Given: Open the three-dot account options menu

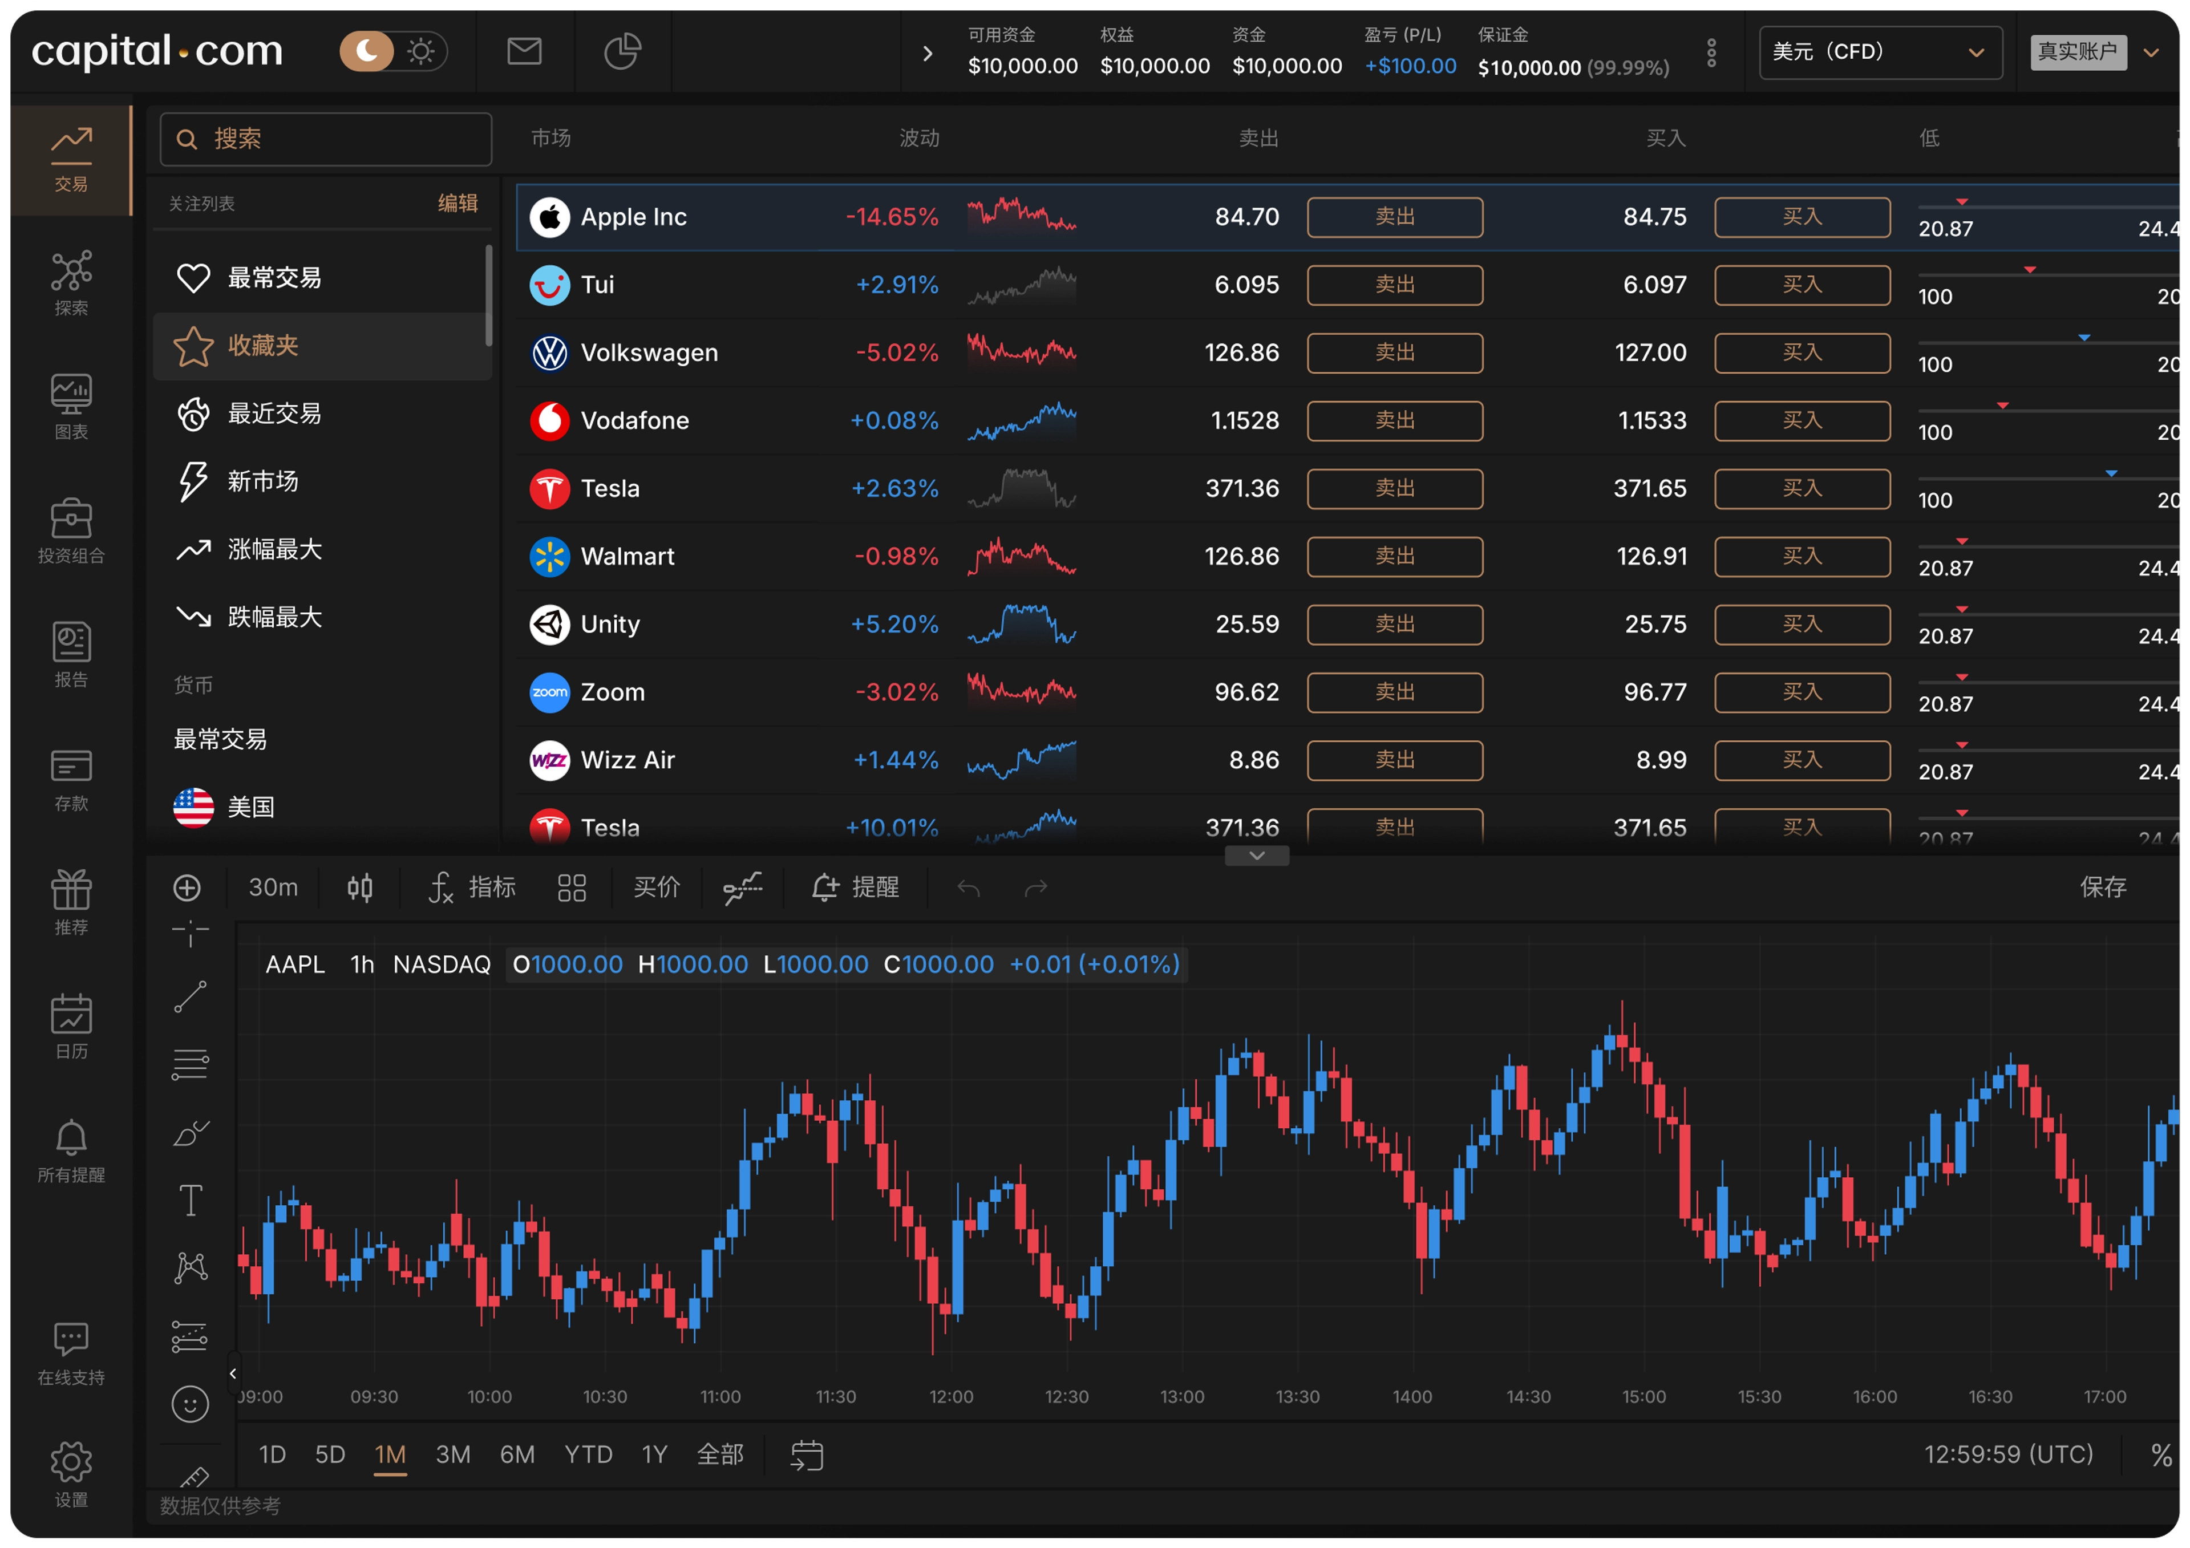Looking at the screenshot, I should pos(1711,52).
